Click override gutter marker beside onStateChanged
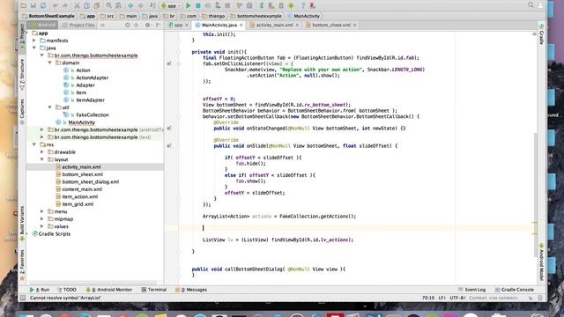564x317 pixels. pyautogui.click(x=169, y=129)
